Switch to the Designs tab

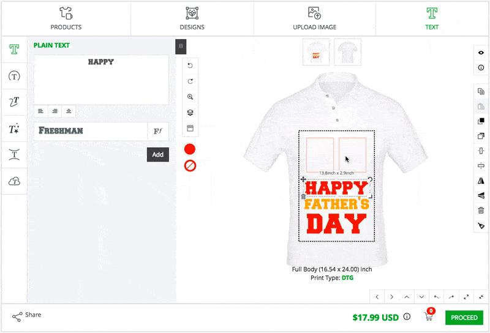[192, 18]
